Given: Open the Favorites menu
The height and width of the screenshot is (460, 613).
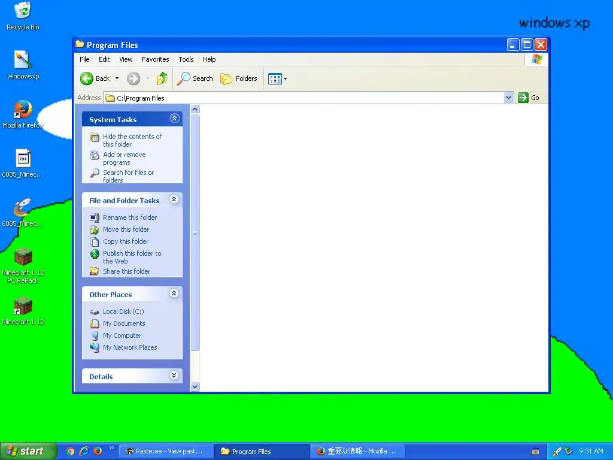Looking at the screenshot, I should (155, 59).
